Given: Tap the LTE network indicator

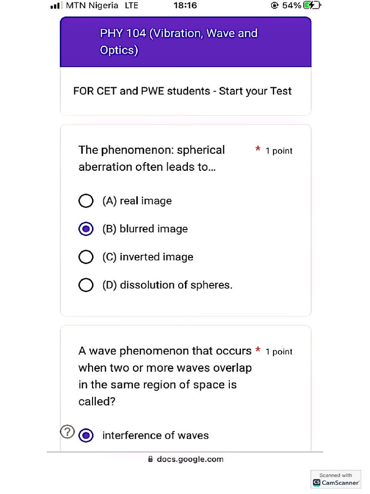Looking at the screenshot, I should 132,5.
